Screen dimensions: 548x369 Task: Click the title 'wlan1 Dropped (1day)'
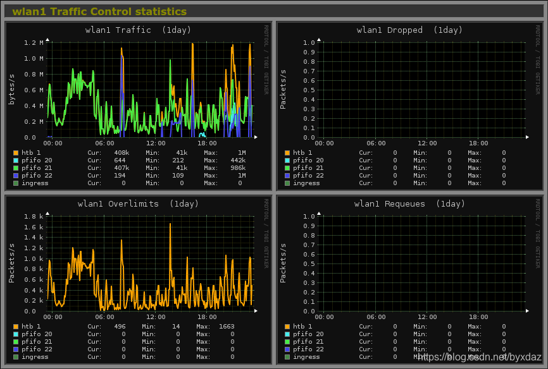tap(409, 30)
